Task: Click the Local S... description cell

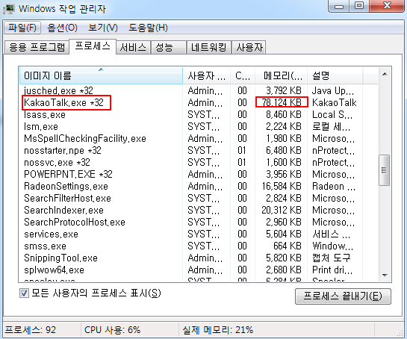Action: pyautogui.click(x=332, y=114)
